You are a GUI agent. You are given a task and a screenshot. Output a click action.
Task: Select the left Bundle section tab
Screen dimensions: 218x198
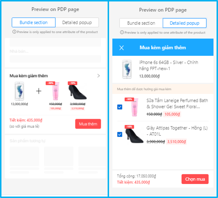pos(34,22)
